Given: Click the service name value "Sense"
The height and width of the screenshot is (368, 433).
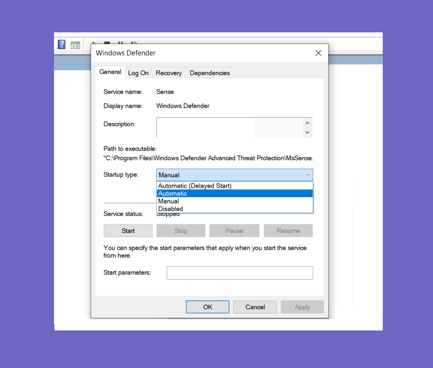Looking at the screenshot, I should tap(165, 92).
